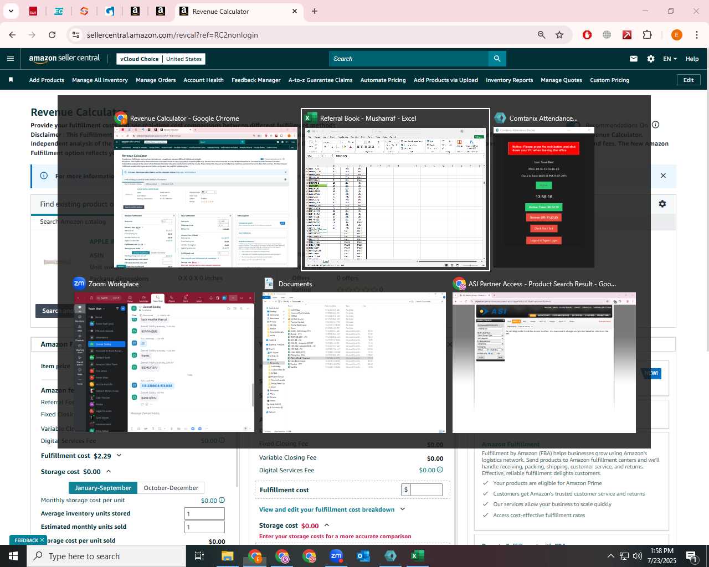The width and height of the screenshot is (709, 567).
Task: Collapse the middle Storage cost $0.00 section
Action: click(x=327, y=525)
